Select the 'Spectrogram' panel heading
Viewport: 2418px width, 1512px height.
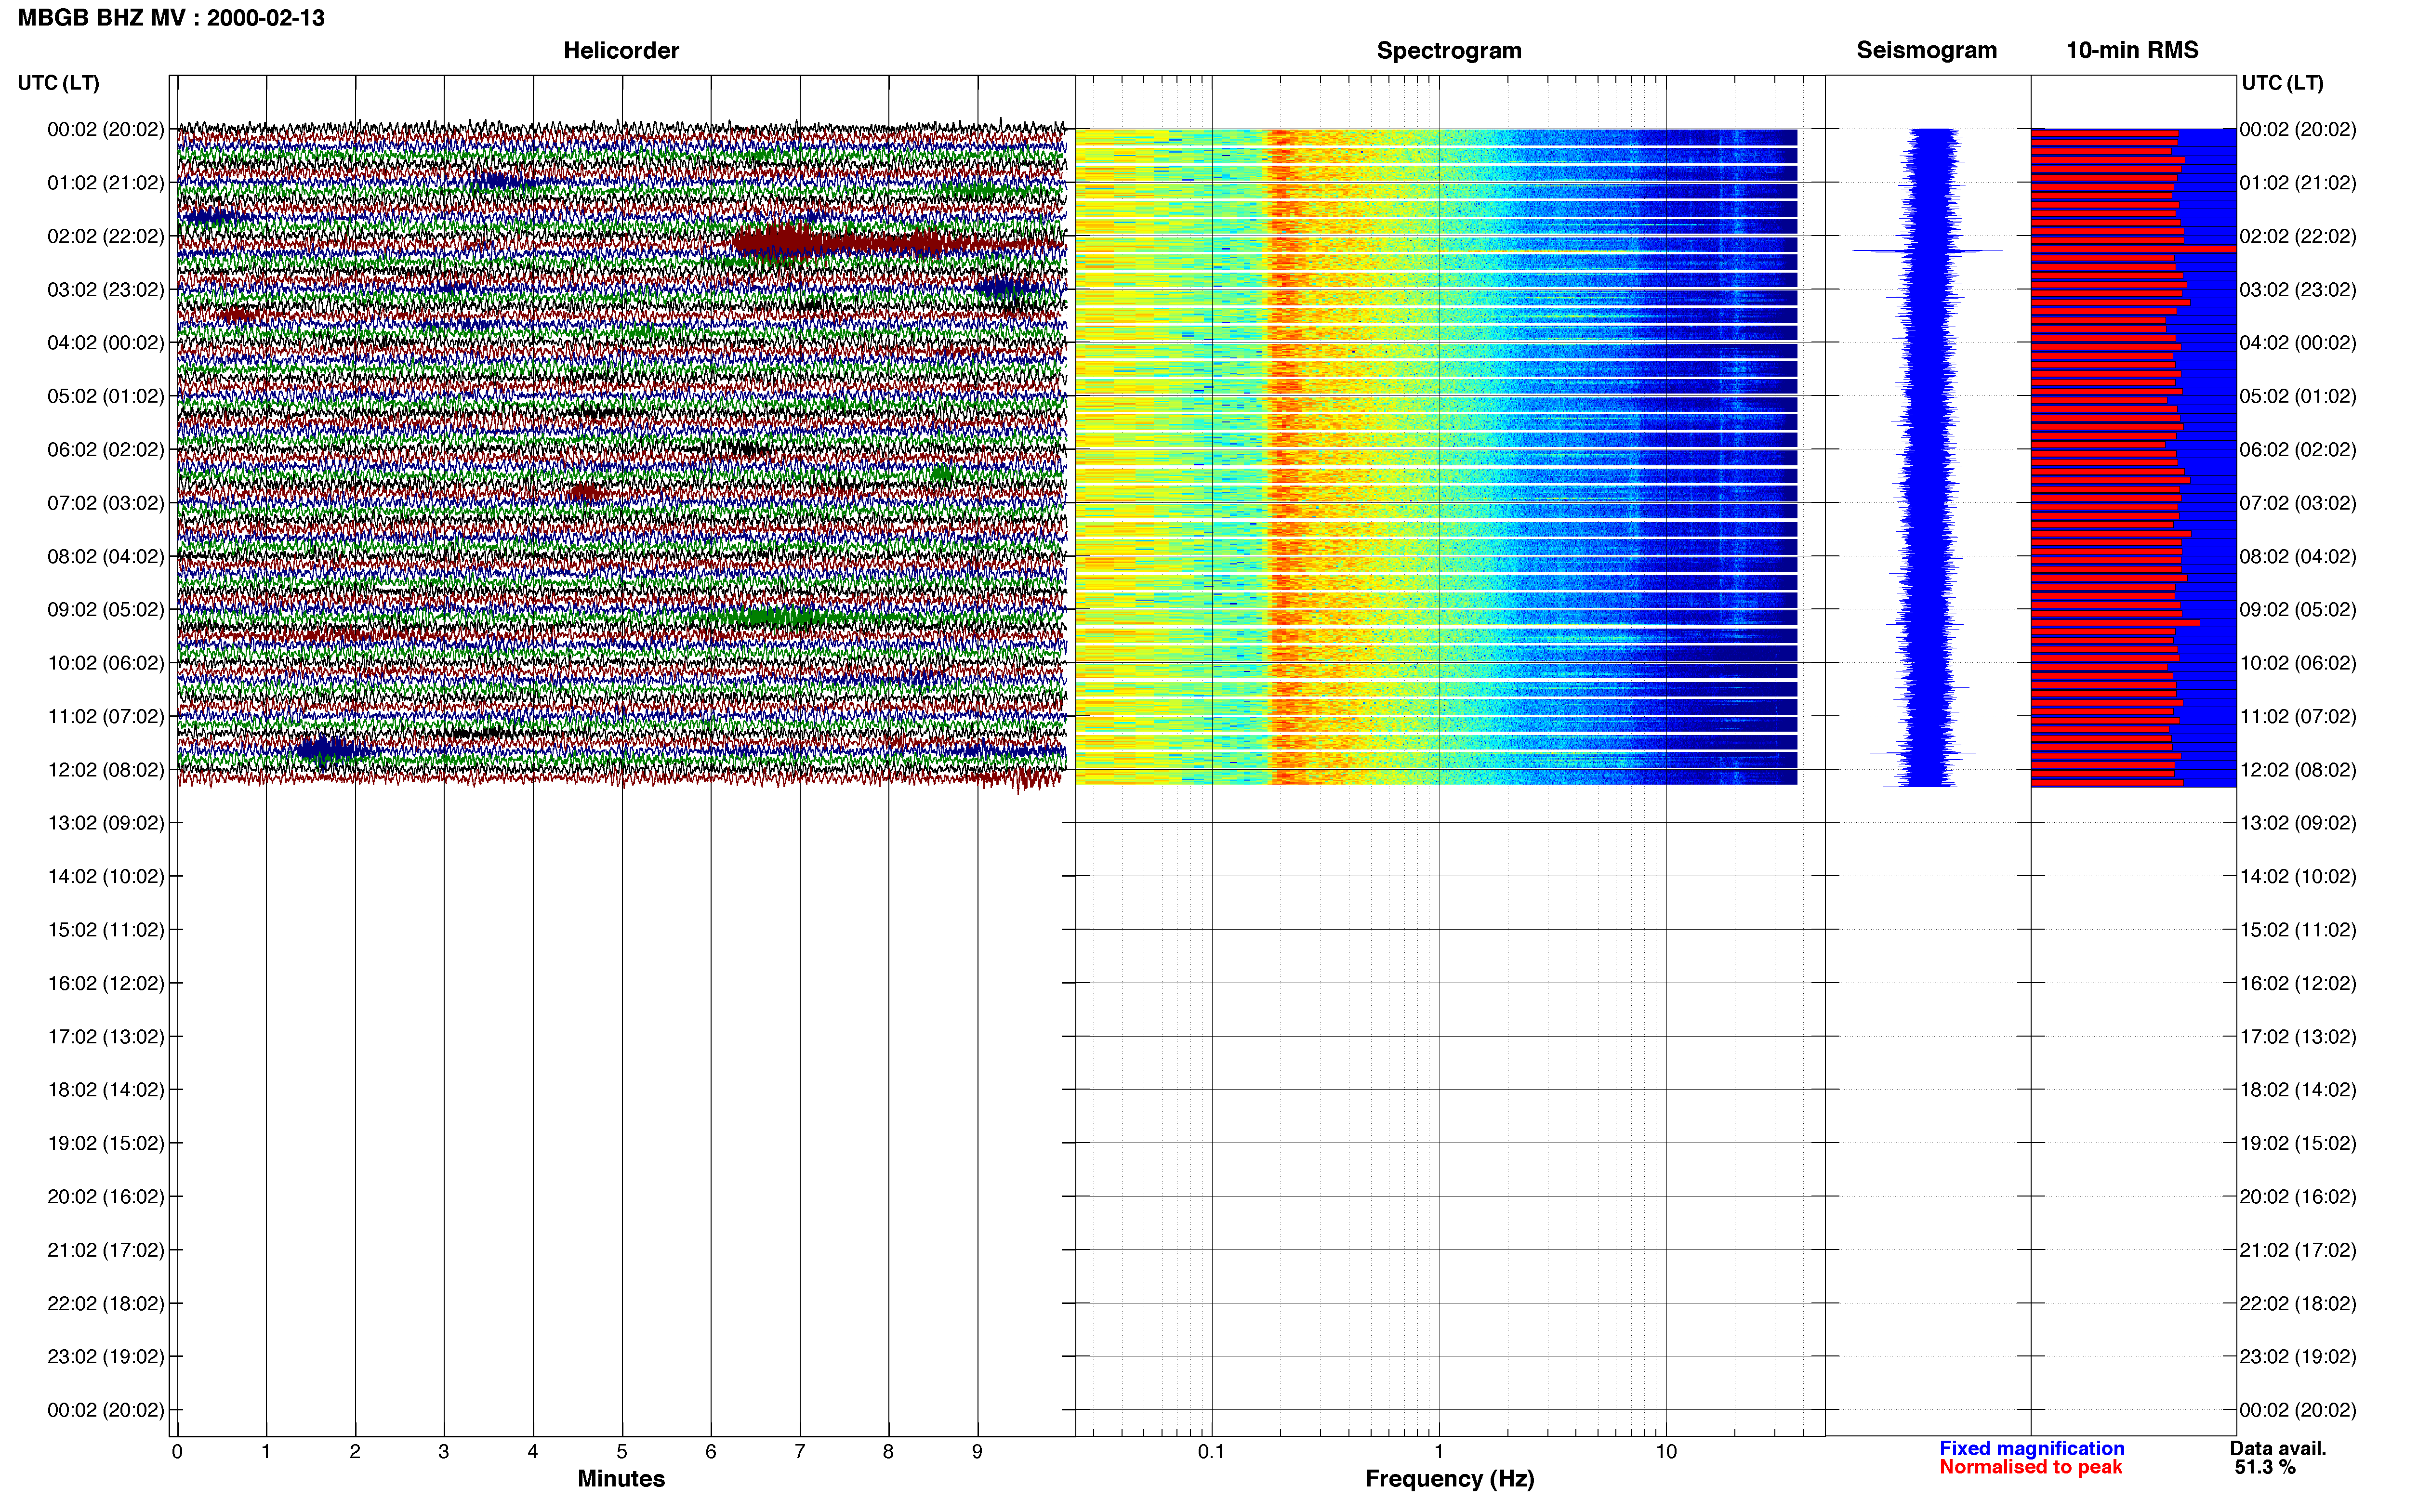click(x=1449, y=50)
